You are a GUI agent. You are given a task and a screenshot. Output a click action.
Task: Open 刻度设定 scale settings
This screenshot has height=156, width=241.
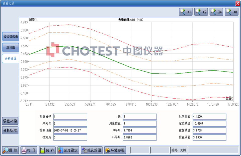68,150
